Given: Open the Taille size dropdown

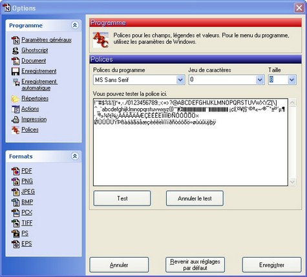Looking at the screenshot, I should (291, 80).
